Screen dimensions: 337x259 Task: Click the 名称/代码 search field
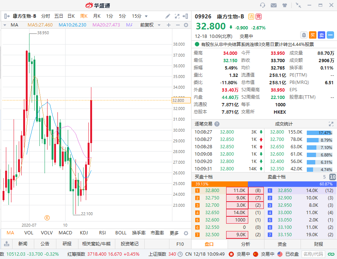tap(313, 254)
